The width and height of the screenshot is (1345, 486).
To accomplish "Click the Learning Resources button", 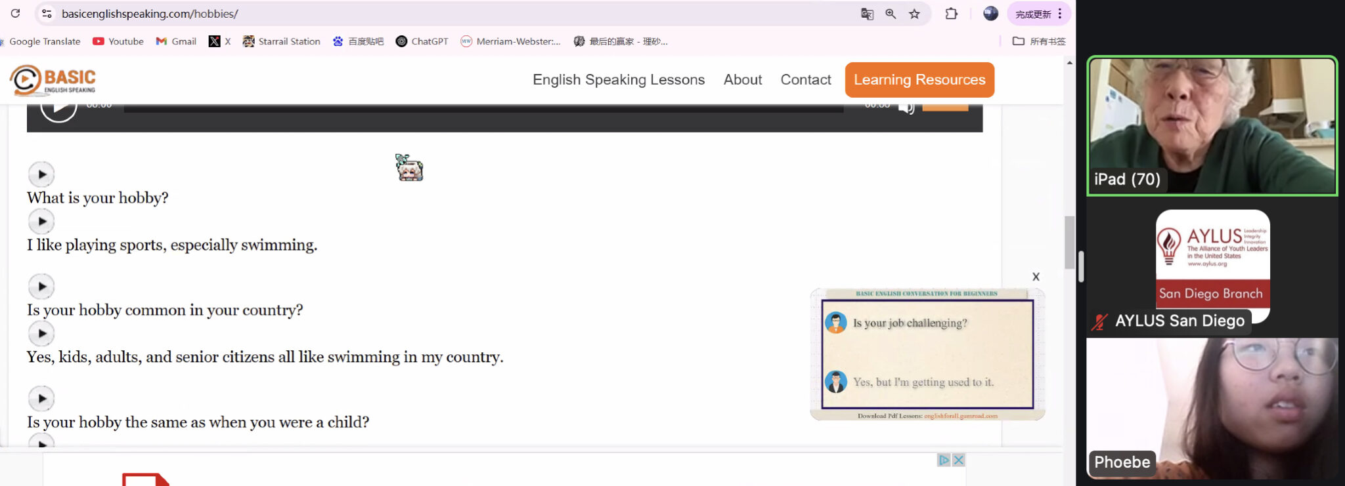I will click(x=919, y=79).
